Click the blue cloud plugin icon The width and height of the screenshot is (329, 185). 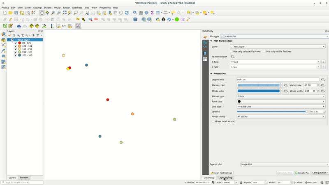click(19, 26)
